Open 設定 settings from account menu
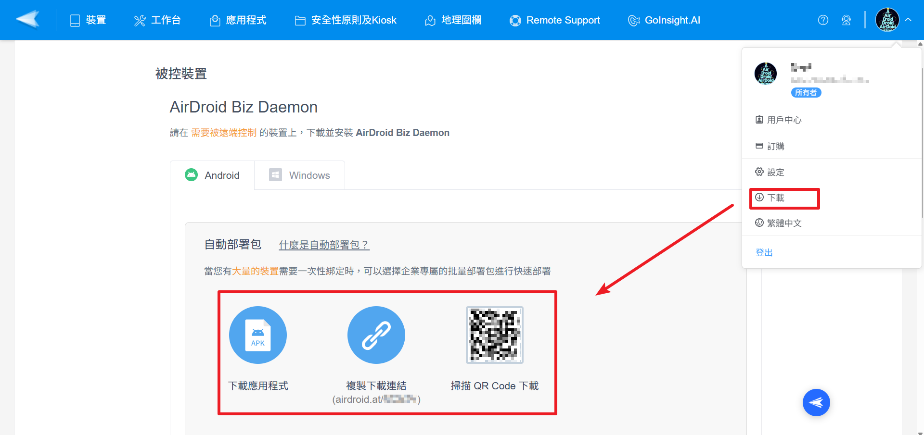This screenshot has height=435, width=924. [770, 172]
